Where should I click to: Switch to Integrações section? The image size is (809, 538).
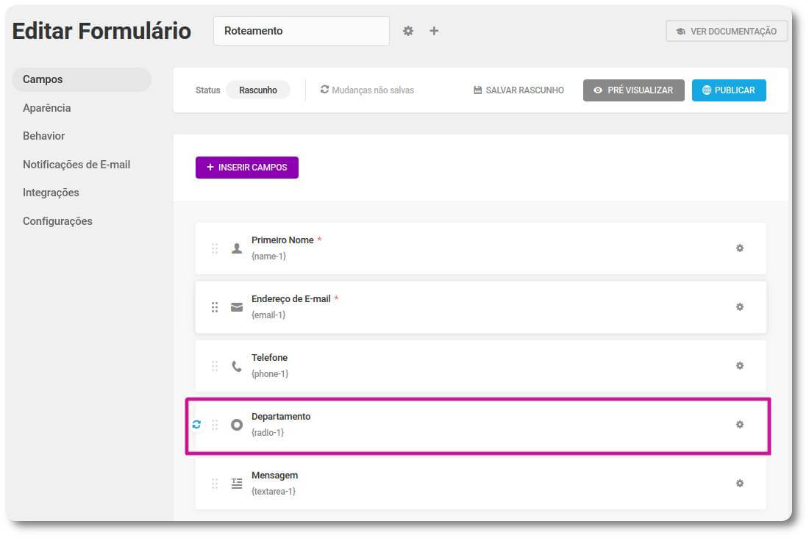click(51, 193)
